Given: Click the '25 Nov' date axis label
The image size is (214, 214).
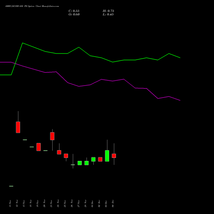Looking at the screenshot, I should [65, 203].
